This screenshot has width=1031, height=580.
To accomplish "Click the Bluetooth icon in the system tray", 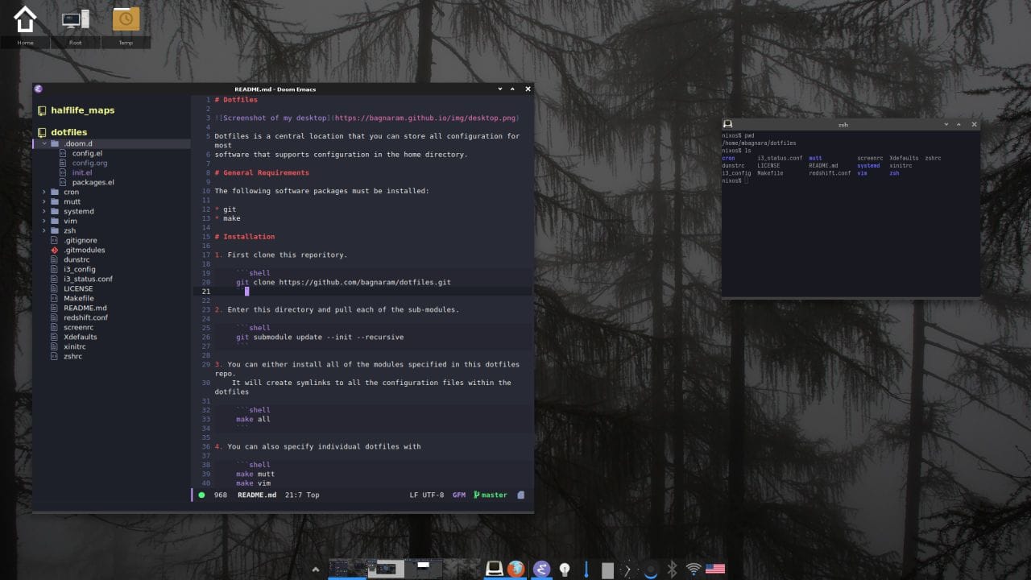I will click(x=671, y=569).
